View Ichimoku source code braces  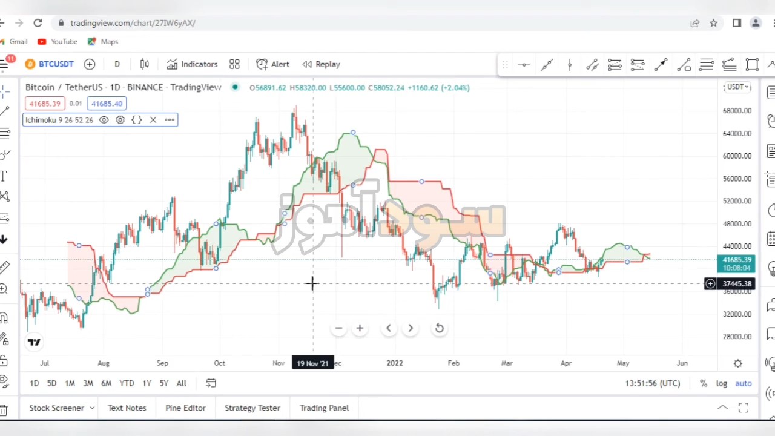pyautogui.click(x=137, y=120)
